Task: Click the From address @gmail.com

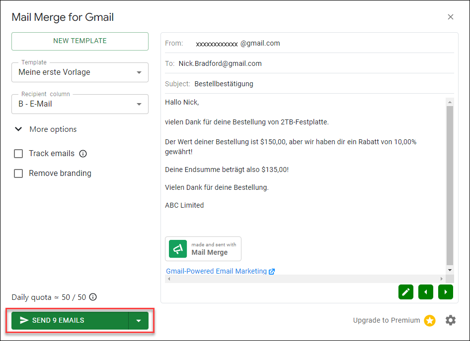Action: tap(237, 44)
